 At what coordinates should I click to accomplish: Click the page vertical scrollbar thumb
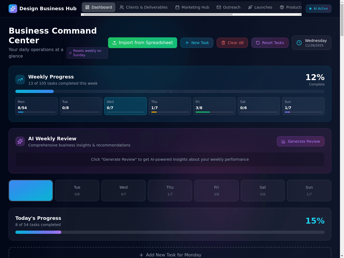coord(342,20)
